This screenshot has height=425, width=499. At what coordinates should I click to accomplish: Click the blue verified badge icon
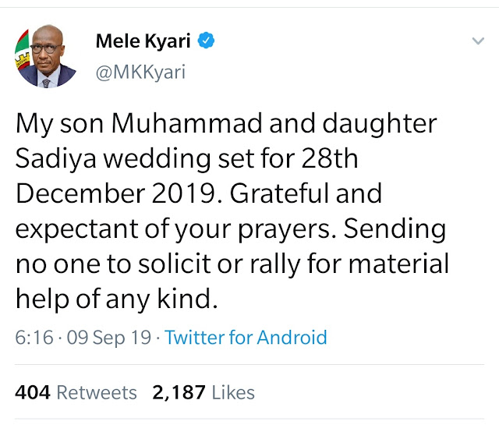click(205, 41)
